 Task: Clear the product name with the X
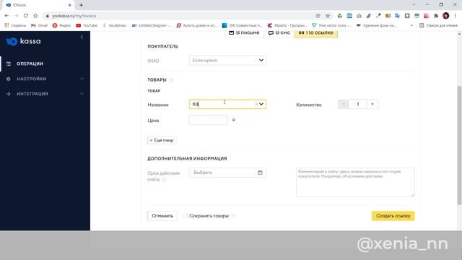click(256, 104)
